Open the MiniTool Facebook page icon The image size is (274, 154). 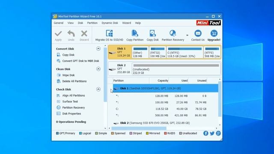pos(205,133)
